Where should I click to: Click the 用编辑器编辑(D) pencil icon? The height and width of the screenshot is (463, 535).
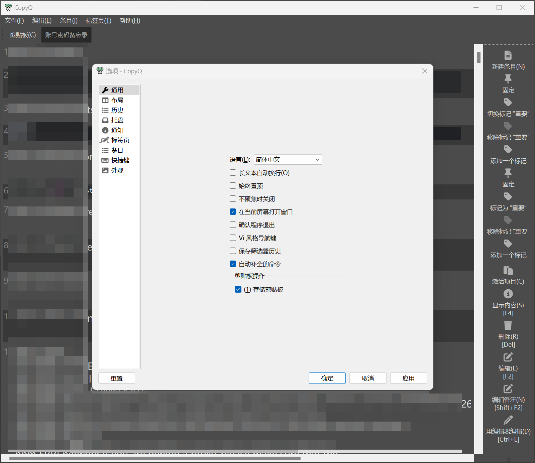[508, 420]
